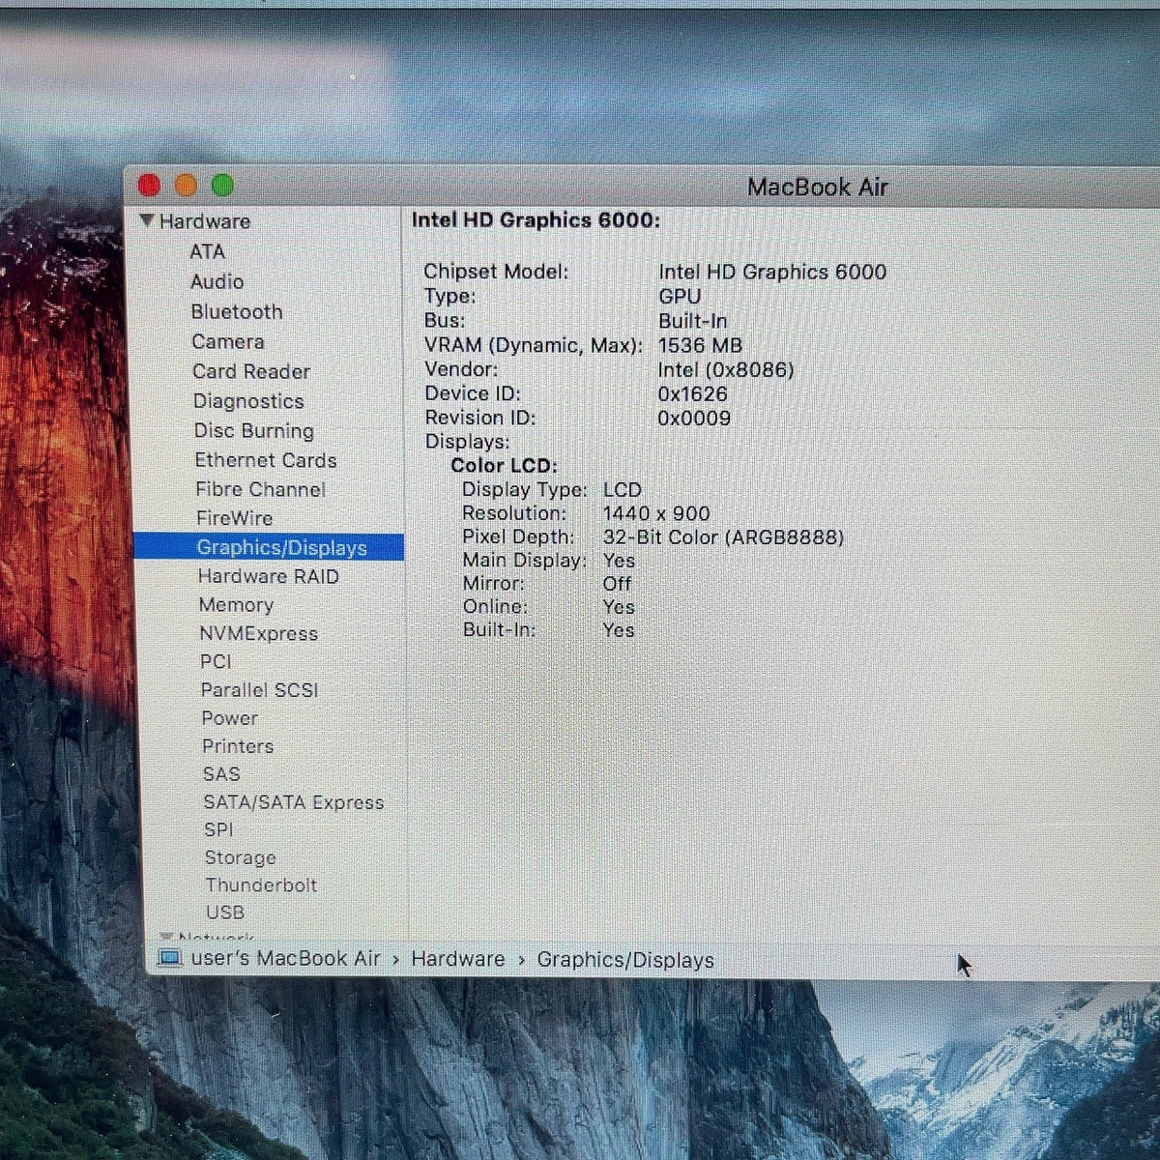Image resolution: width=1160 pixels, height=1160 pixels.
Task: Click the highlighted Graphics/Displays row
Action: click(x=269, y=547)
